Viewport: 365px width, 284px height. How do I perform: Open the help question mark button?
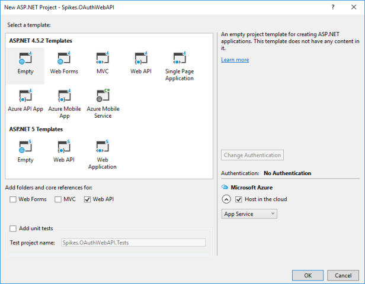(333, 7)
